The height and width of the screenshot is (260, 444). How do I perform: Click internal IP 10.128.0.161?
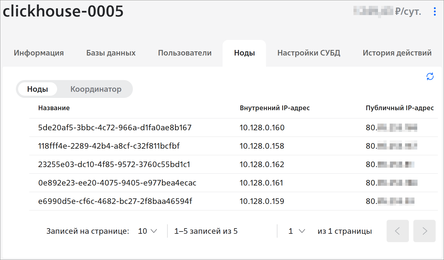click(x=261, y=183)
